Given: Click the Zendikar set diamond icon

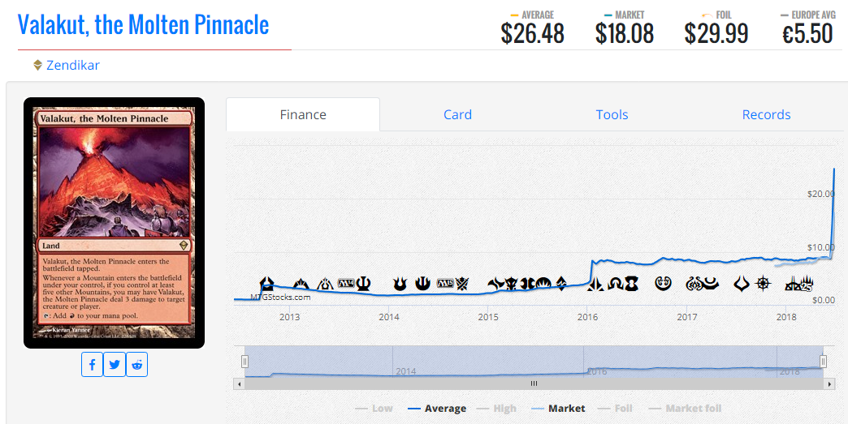Looking at the screenshot, I should point(38,66).
